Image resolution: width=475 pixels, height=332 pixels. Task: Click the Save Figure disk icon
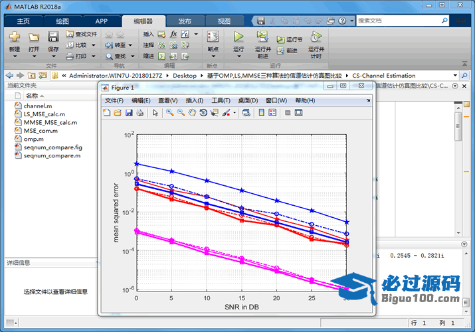click(x=128, y=113)
